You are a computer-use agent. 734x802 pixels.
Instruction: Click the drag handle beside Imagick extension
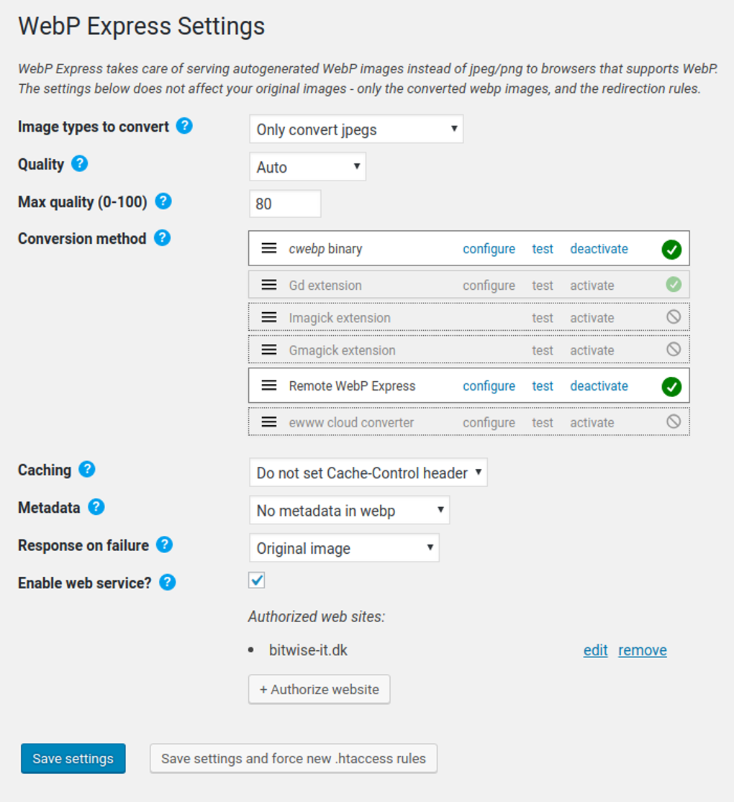[x=269, y=317]
